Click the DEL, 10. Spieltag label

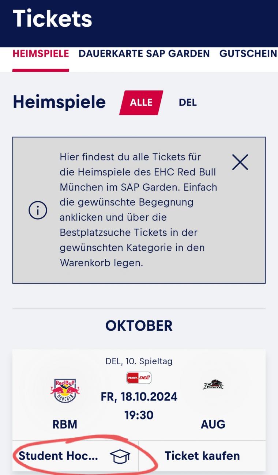pyautogui.click(x=139, y=361)
